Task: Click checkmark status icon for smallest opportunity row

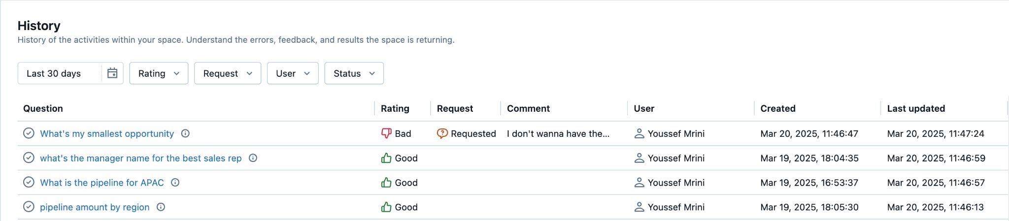Action: (x=29, y=133)
